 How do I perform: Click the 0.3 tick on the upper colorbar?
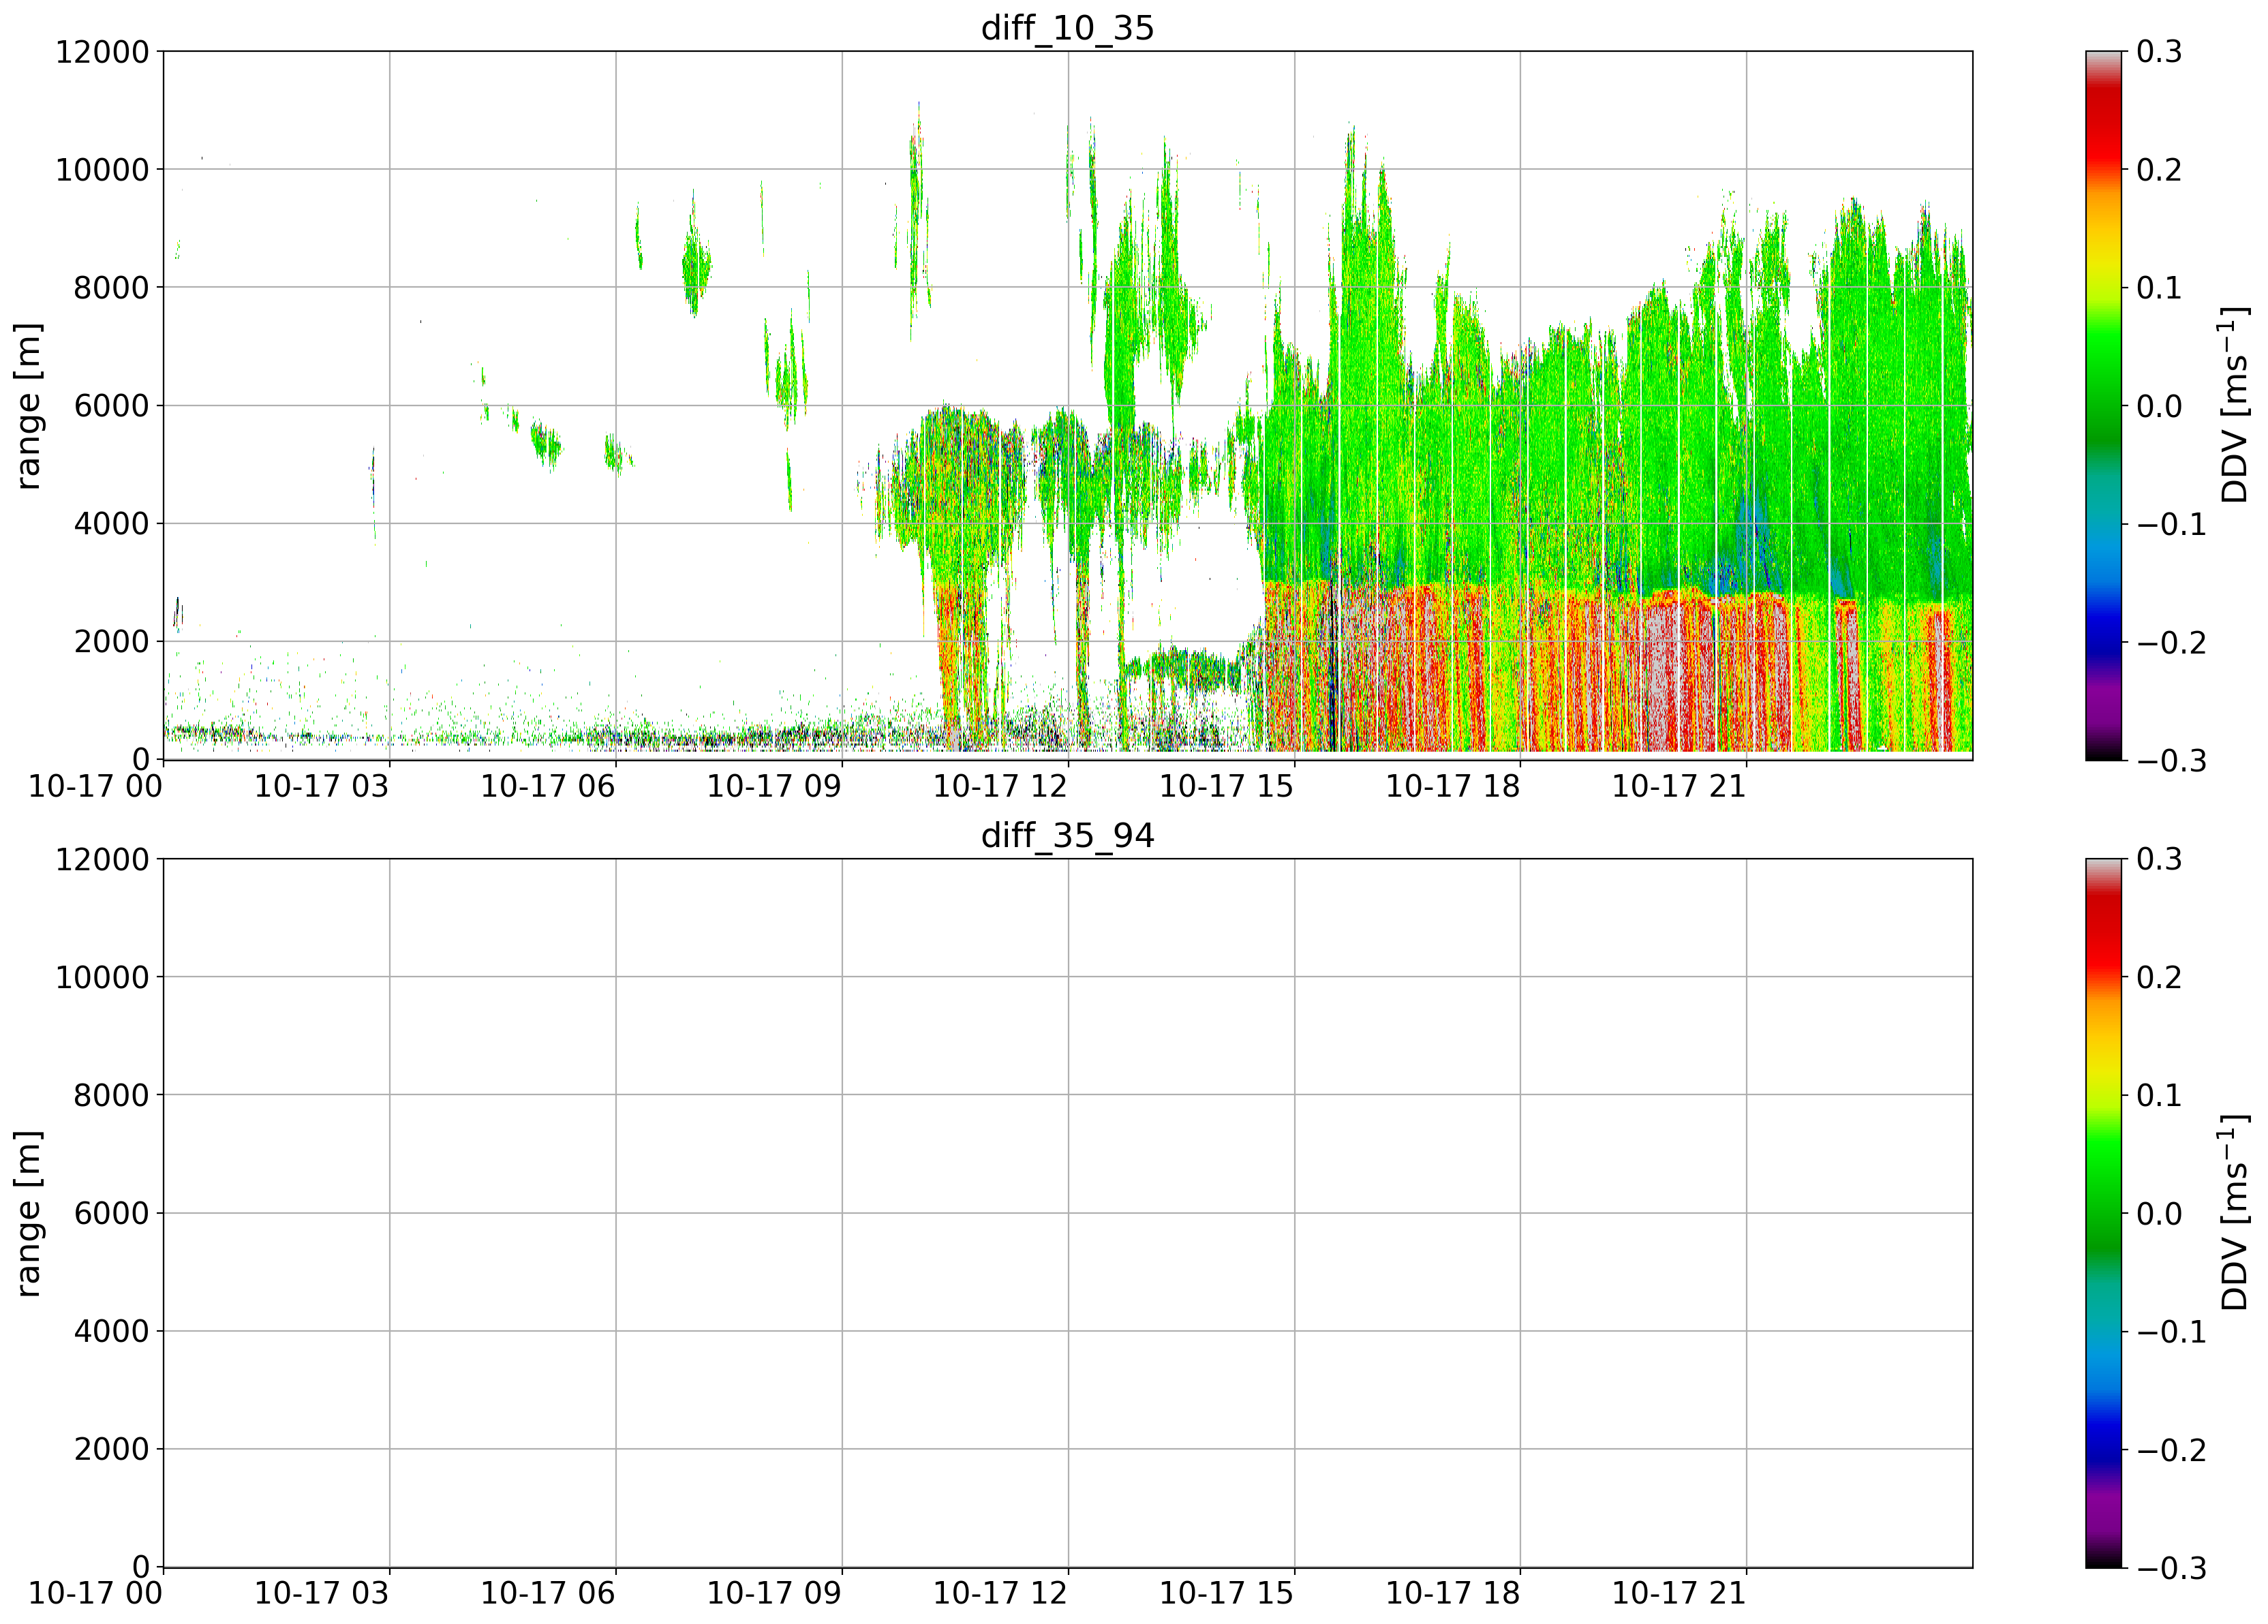pyautogui.click(x=2160, y=52)
